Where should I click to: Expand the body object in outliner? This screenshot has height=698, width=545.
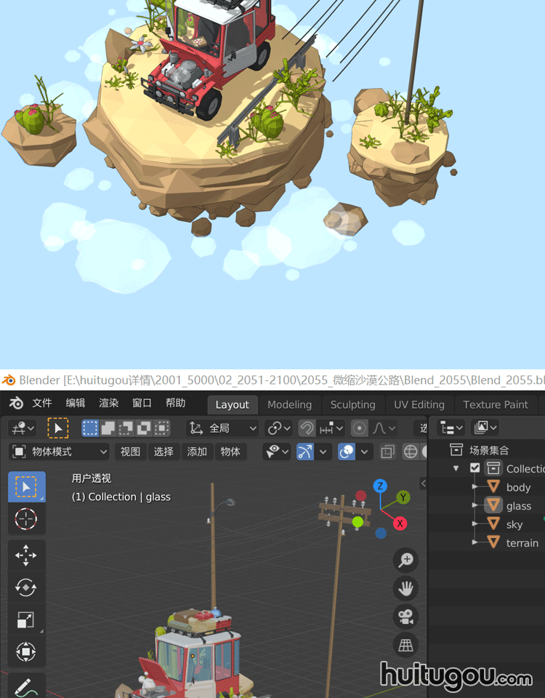475,487
